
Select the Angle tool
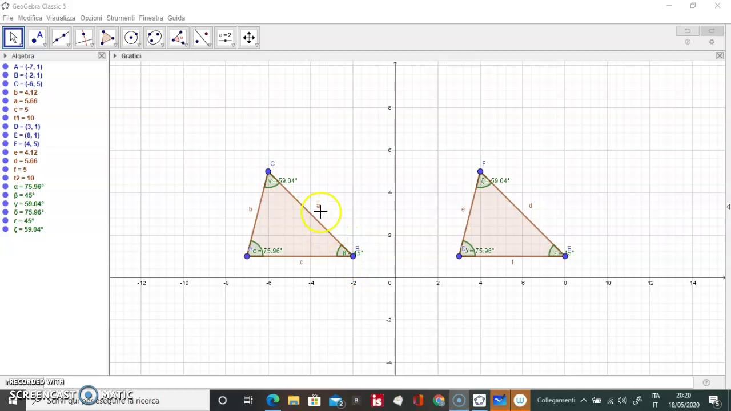pos(178,38)
